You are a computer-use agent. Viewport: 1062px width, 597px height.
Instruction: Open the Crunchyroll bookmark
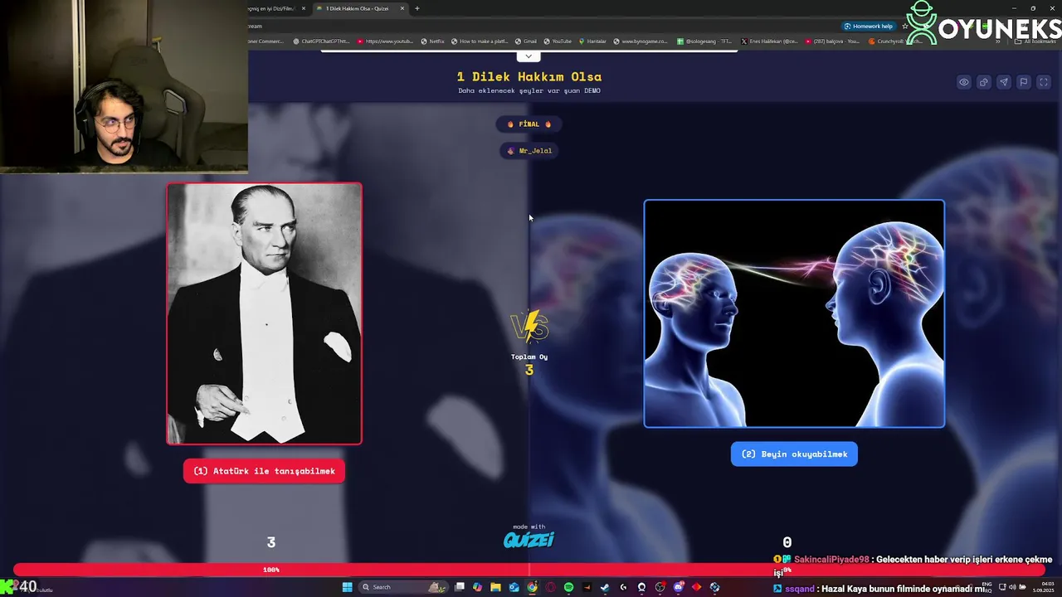pos(894,41)
